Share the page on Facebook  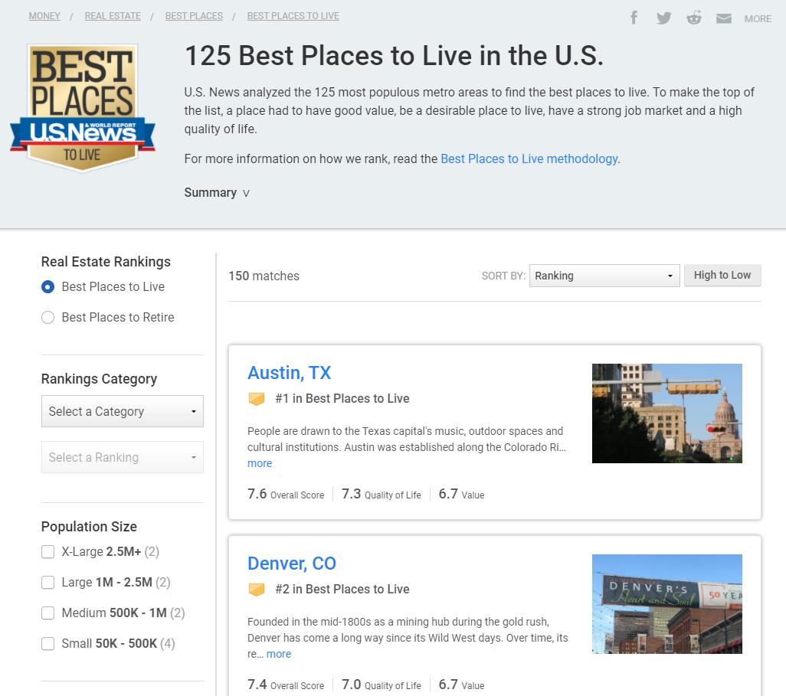(634, 17)
